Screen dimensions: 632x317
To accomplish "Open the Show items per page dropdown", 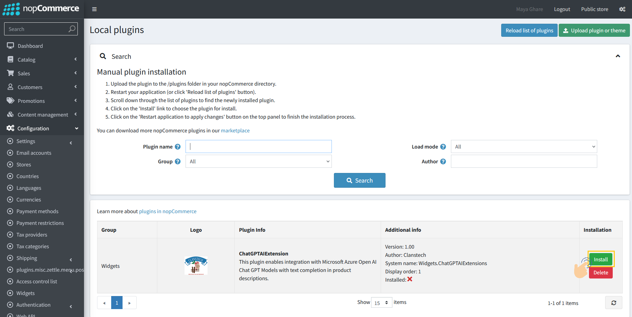I will pyautogui.click(x=381, y=303).
